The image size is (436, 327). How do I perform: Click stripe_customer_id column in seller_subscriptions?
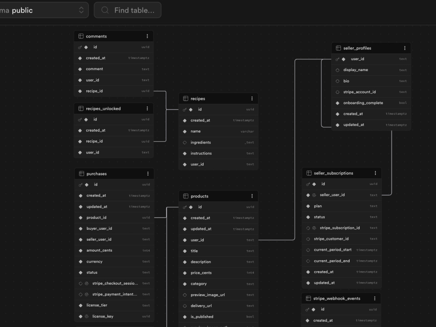pos(342,239)
